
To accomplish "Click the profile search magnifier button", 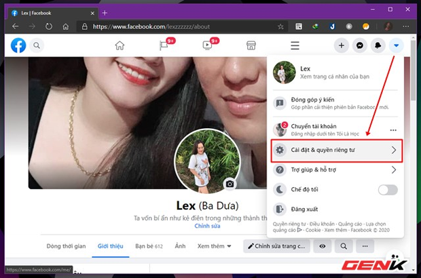I will (344, 246).
